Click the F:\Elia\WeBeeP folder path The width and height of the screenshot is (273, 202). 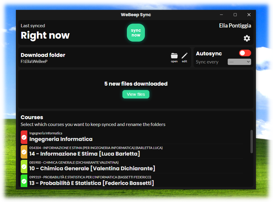point(34,62)
